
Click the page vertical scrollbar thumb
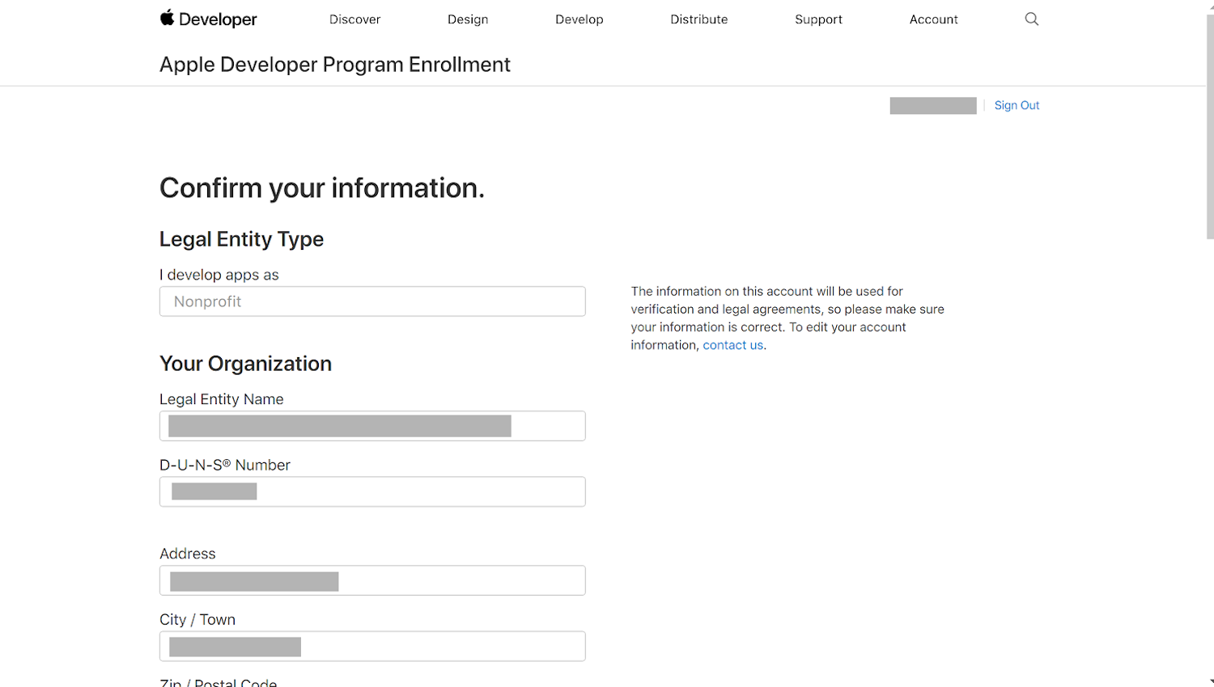(1210, 125)
